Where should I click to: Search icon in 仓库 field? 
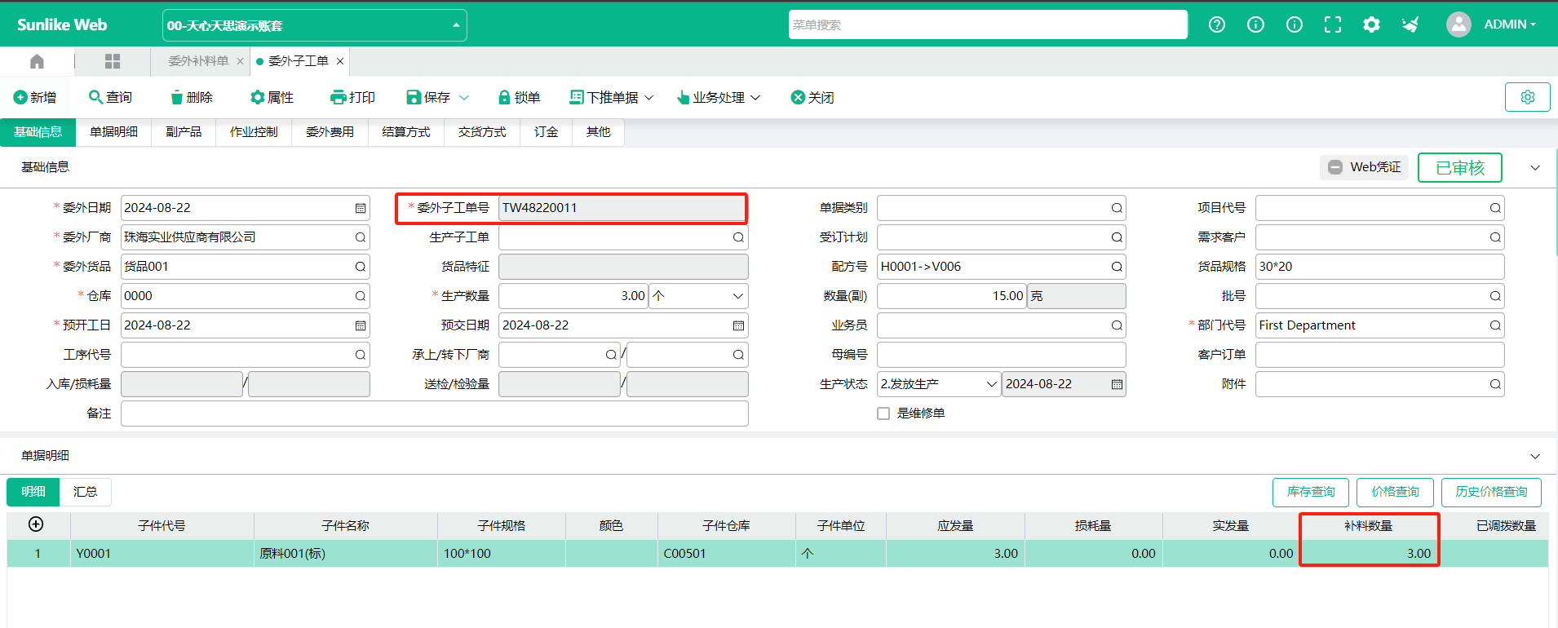click(x=360, y=296)
